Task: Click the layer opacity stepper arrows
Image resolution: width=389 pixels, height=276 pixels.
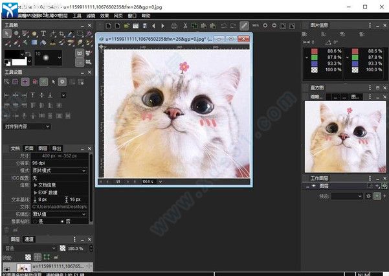Action: click(x=91, y=248)
